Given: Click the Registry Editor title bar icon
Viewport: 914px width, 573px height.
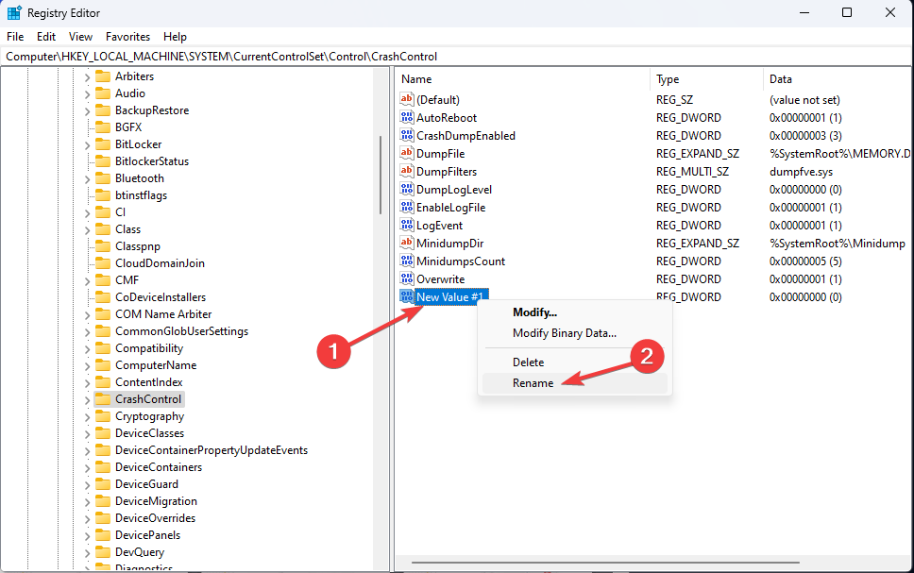Looking at the screenshot, I should [14, 13].
